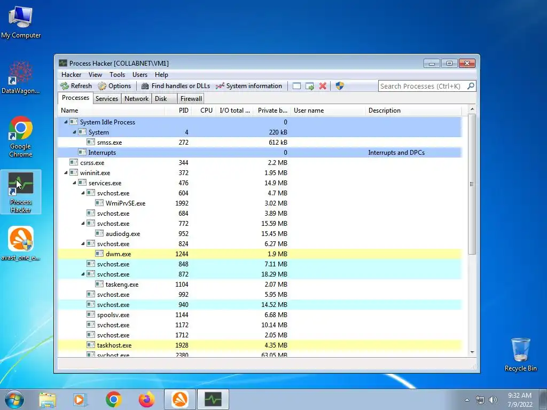Switch to the Firewall tab
The width and height of the screenshot is (547, 410).
(x=191, y=99)
